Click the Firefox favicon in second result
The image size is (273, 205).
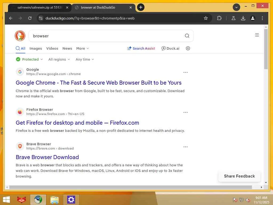[20, 112]
